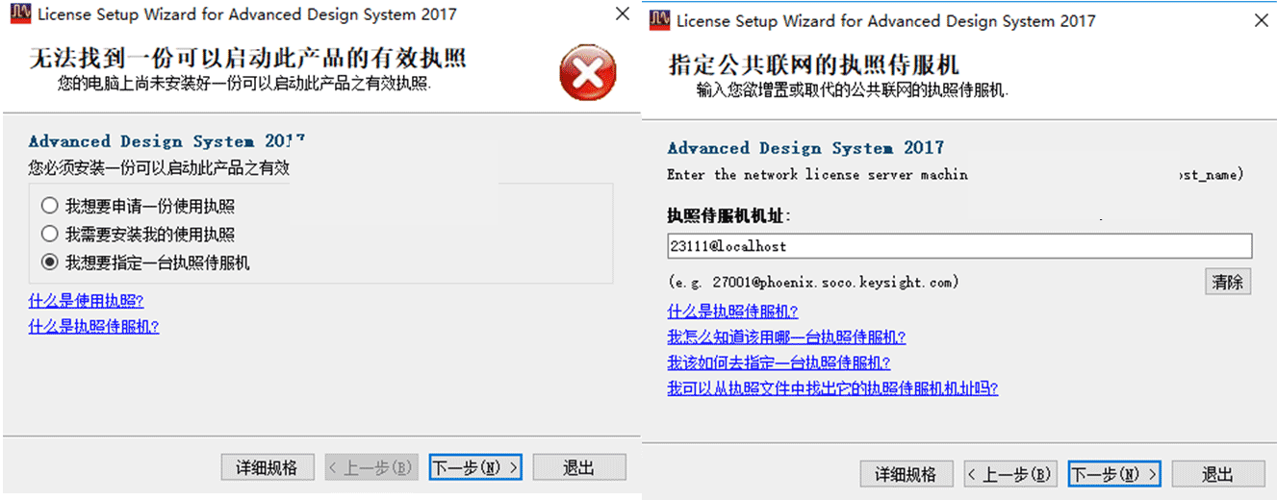The height and width of the screenshot is (500, 1277).
Task: Select the 我想要指定一台执照伺服机 radio button
Action: click(49, 262)
